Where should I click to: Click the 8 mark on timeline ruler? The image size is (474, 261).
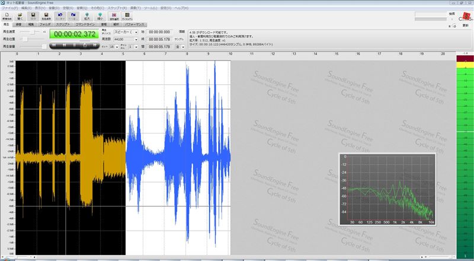coord(187,54)
